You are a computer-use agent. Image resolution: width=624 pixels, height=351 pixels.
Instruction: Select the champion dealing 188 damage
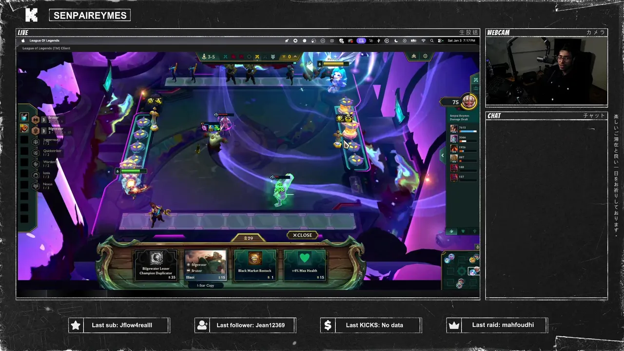[454, 168]
